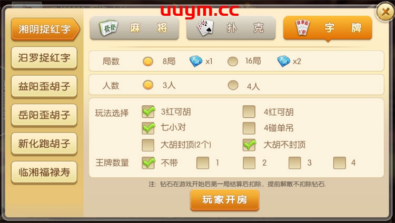Image resolution: width=395 pixels, height=223 pixels.
Task: Uncheck the 3红可胡 option
Action: [x=148, y=111]
